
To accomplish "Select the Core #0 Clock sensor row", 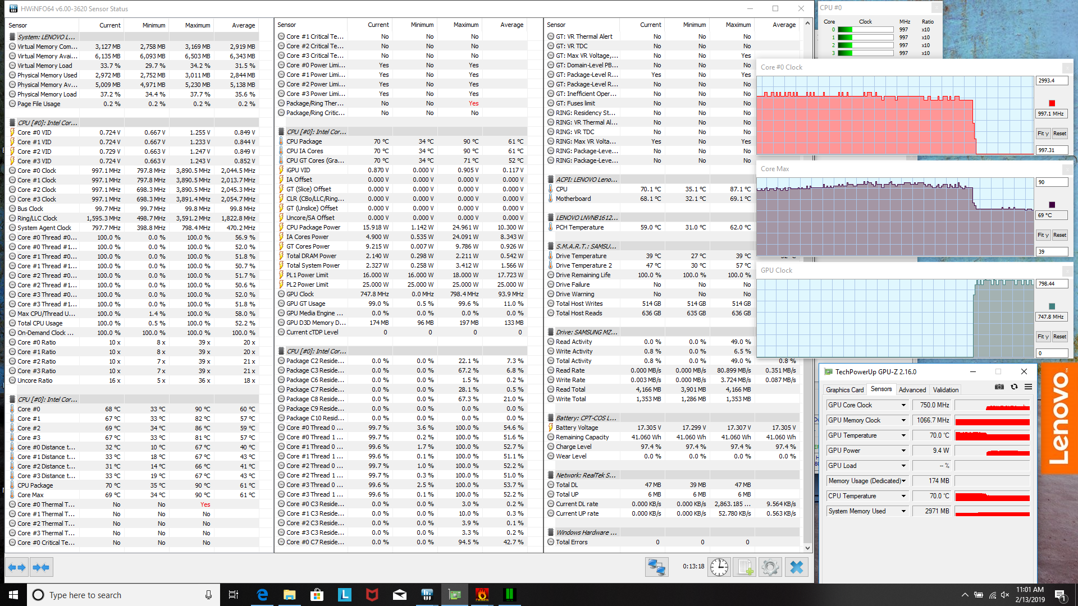I will (x=133, y=171).
